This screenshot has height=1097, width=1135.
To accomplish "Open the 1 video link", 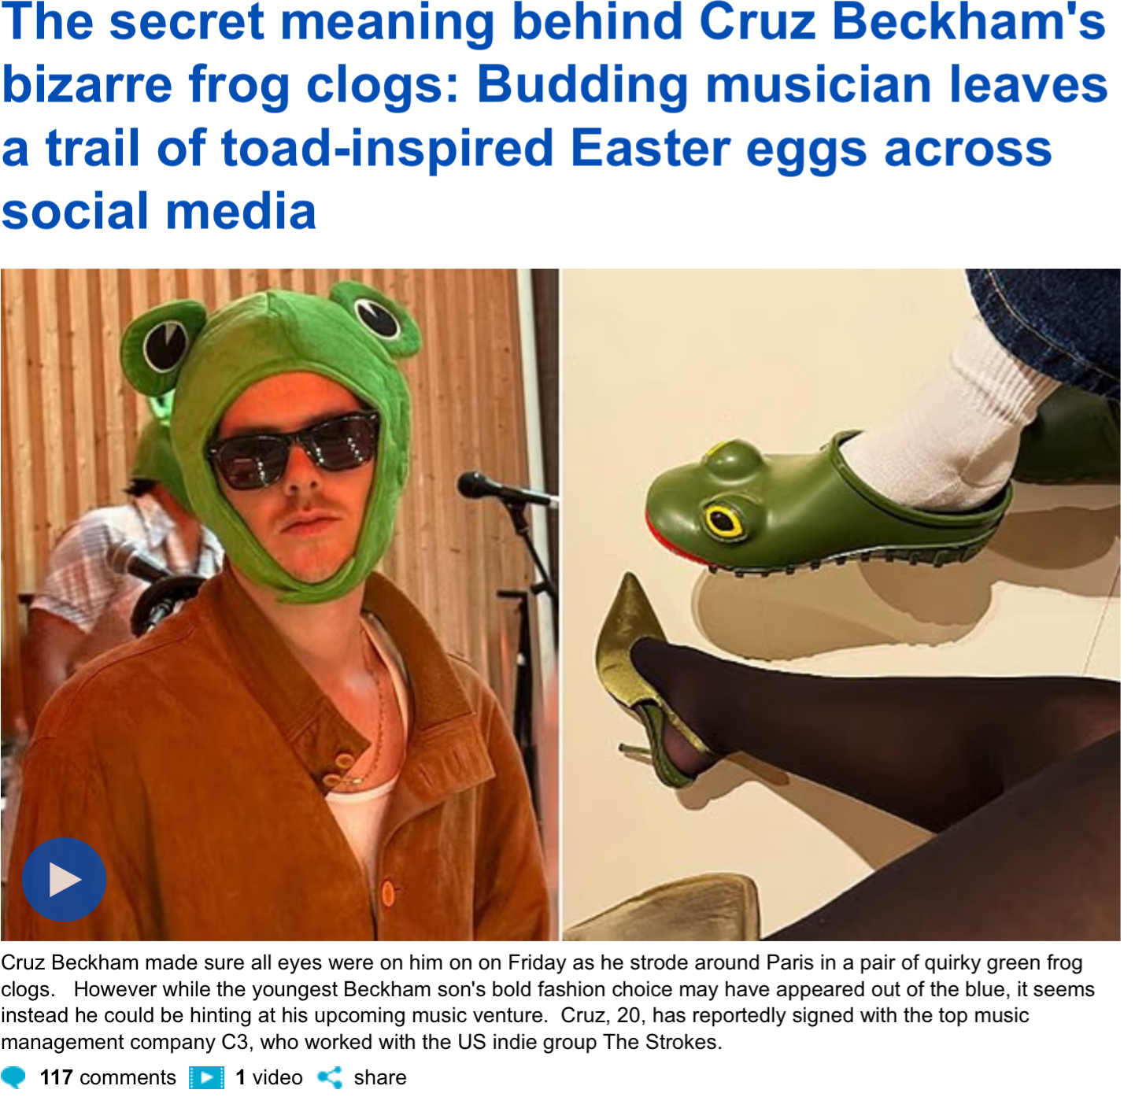I will (269, 1077).
